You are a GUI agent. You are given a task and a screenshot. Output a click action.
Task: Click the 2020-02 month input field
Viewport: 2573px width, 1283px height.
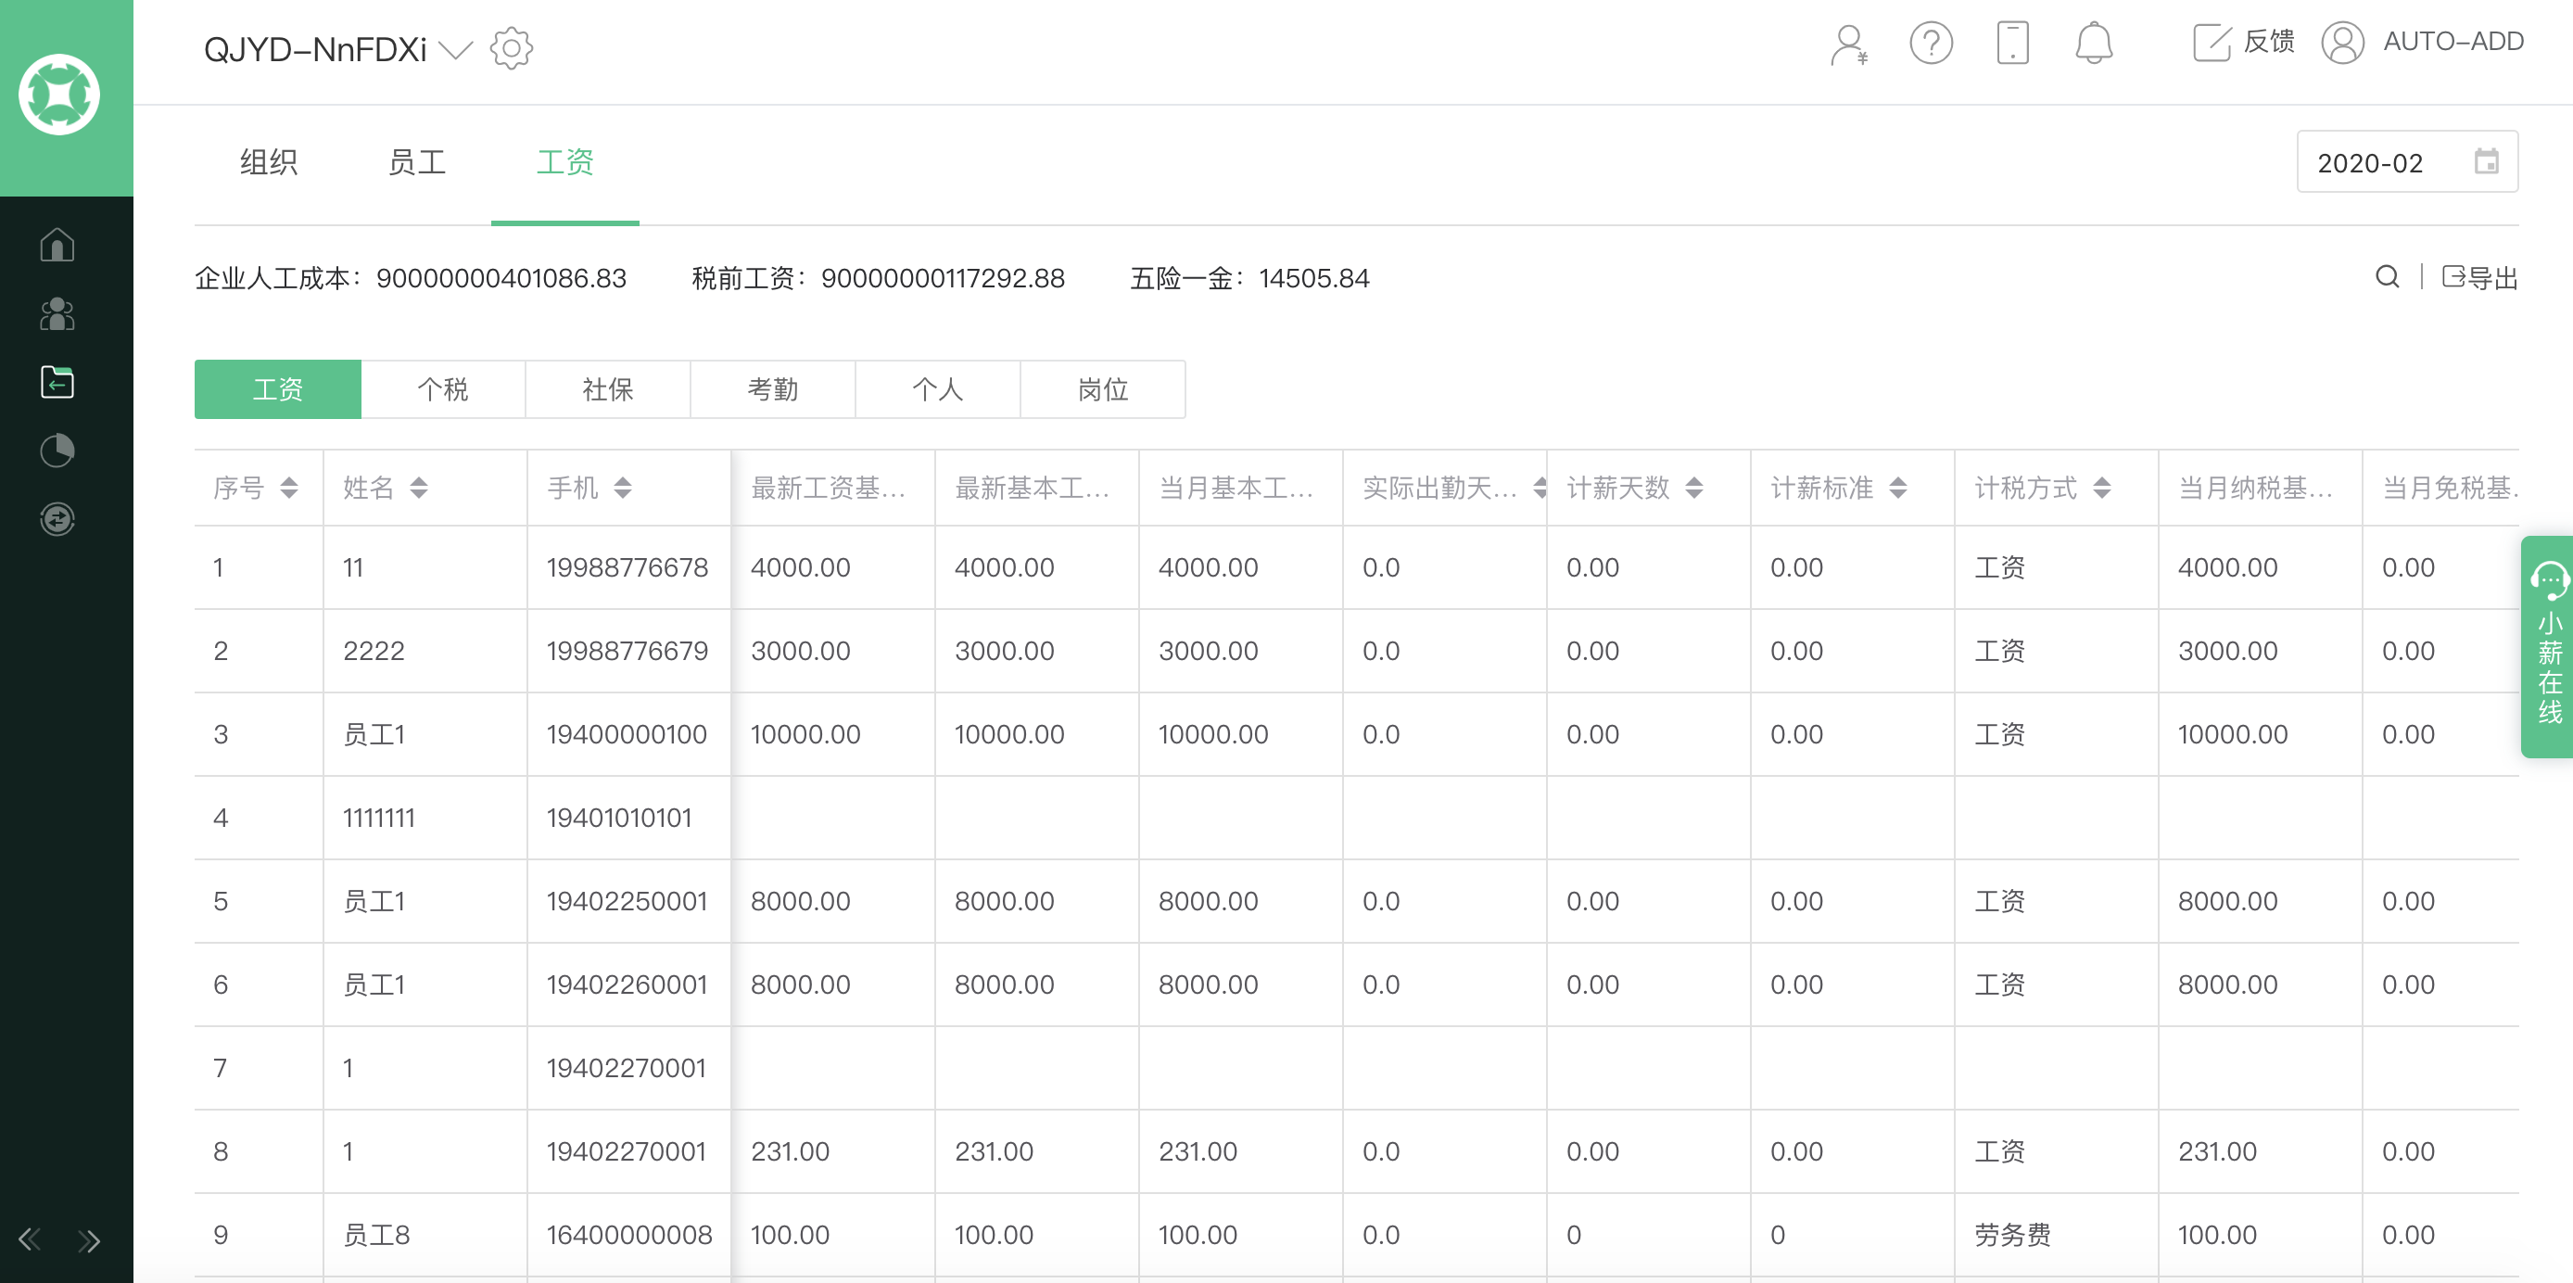(2407, 162)
